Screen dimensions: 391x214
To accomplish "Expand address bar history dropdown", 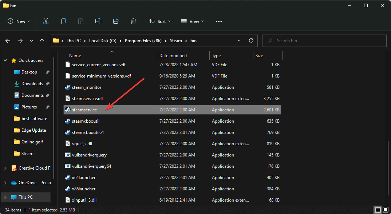I will tap(239, 40).
